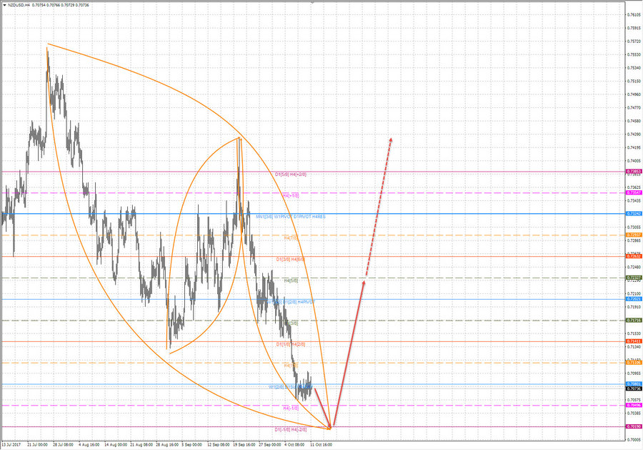This screenshot has height=450, width=643.
Task: Click the 0.70005 value on price axis
Action: (634, 440)
